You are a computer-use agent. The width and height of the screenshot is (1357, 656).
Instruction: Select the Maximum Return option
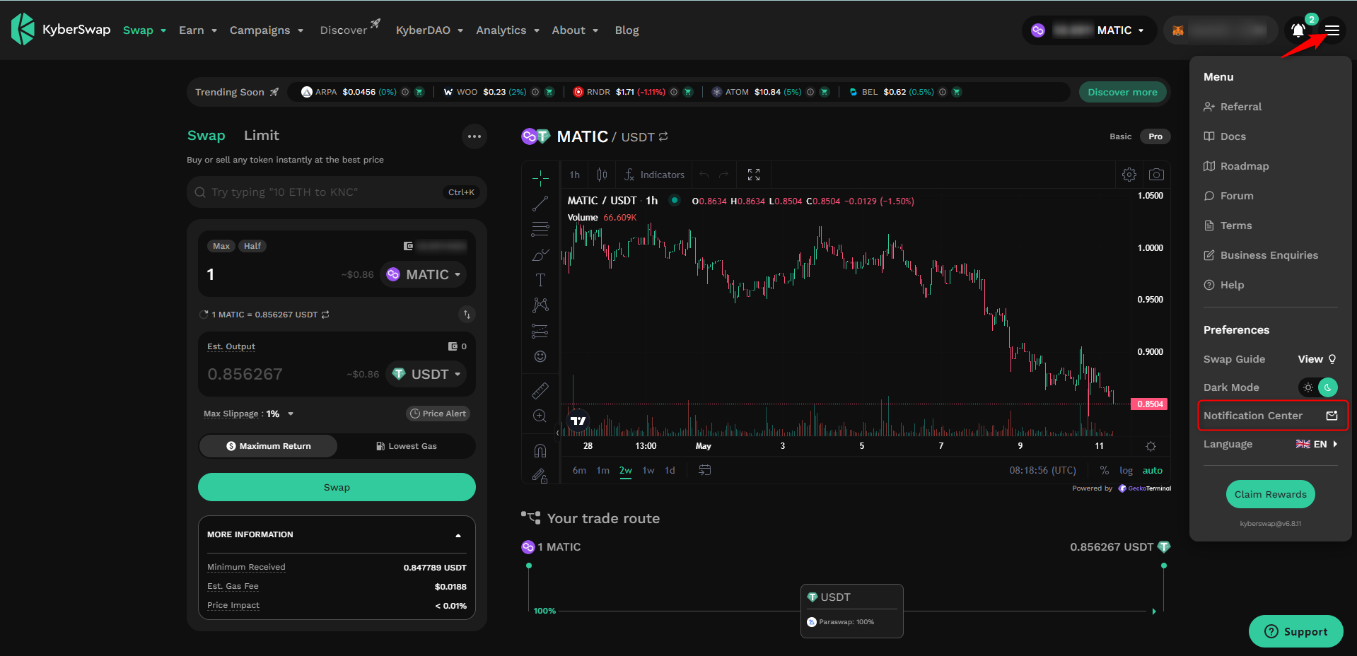269,446
